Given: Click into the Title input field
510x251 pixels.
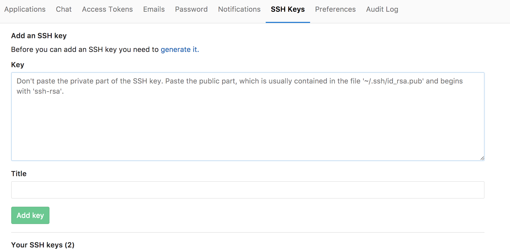Looking at the screenshot, I should 248,190.
